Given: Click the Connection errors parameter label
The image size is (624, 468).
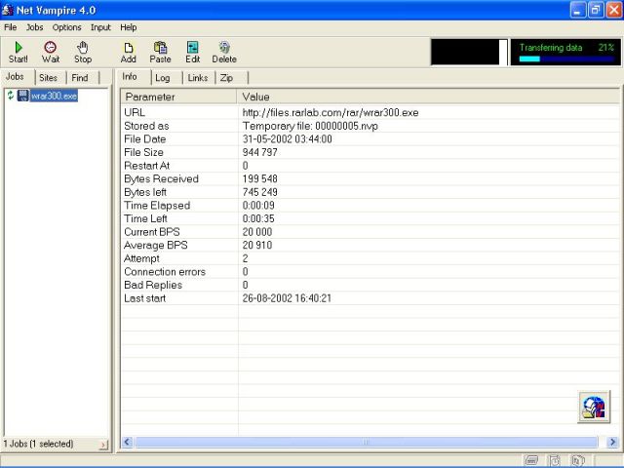Looking at the screenshot, I should coord(165,272).
